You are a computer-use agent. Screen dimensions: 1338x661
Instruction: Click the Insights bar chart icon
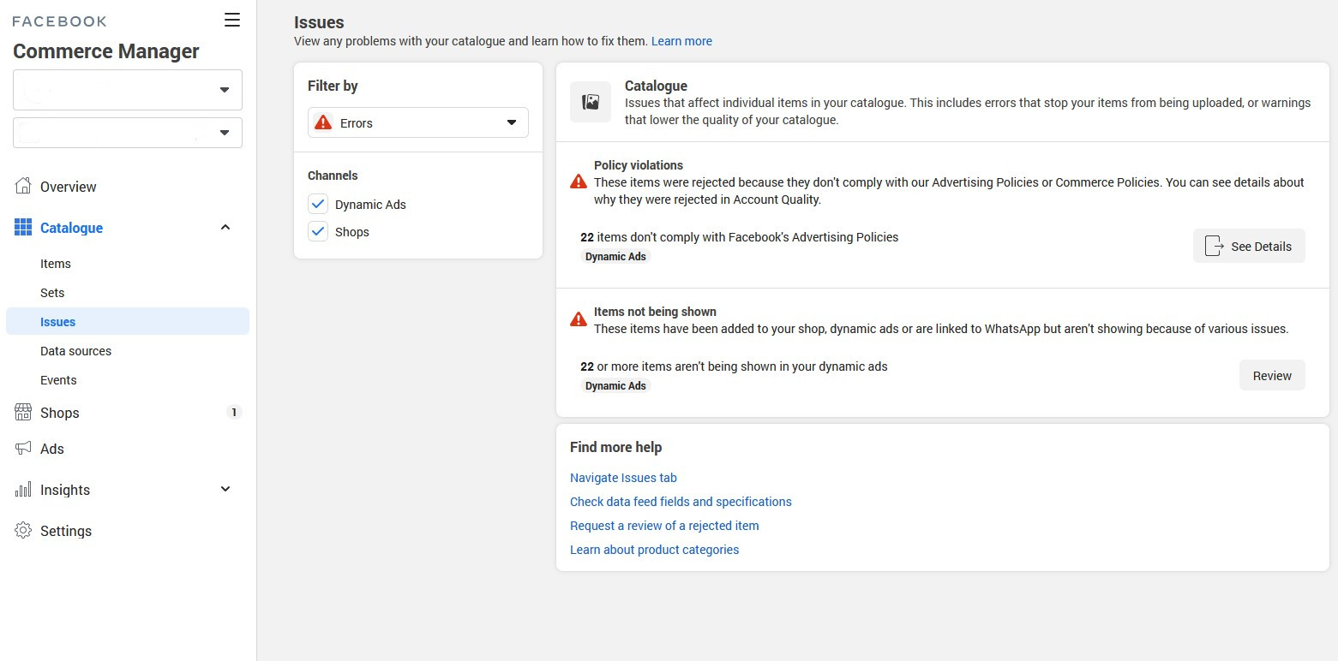(x=23, y=489)
